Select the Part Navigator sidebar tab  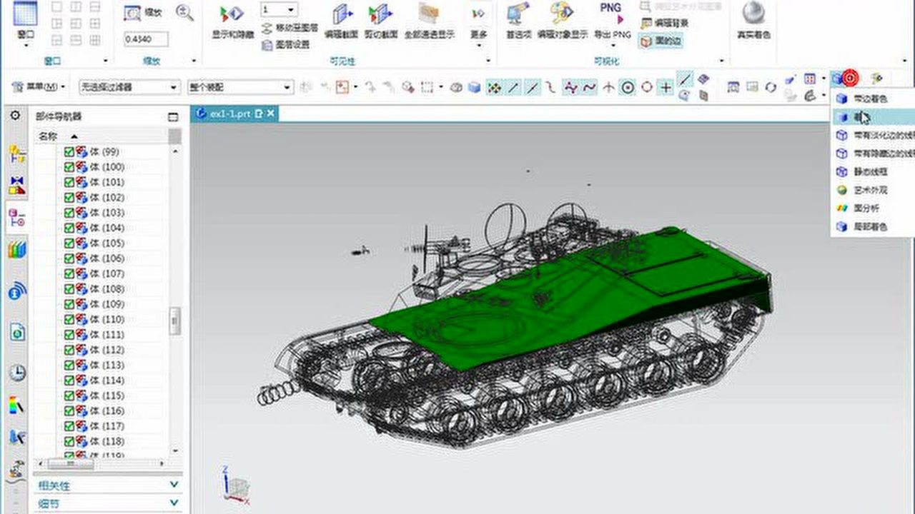[17, 217]
